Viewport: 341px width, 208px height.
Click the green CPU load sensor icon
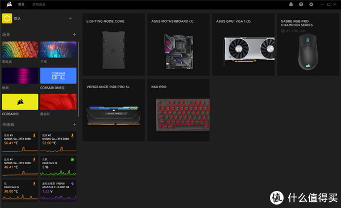coord(72,160)
